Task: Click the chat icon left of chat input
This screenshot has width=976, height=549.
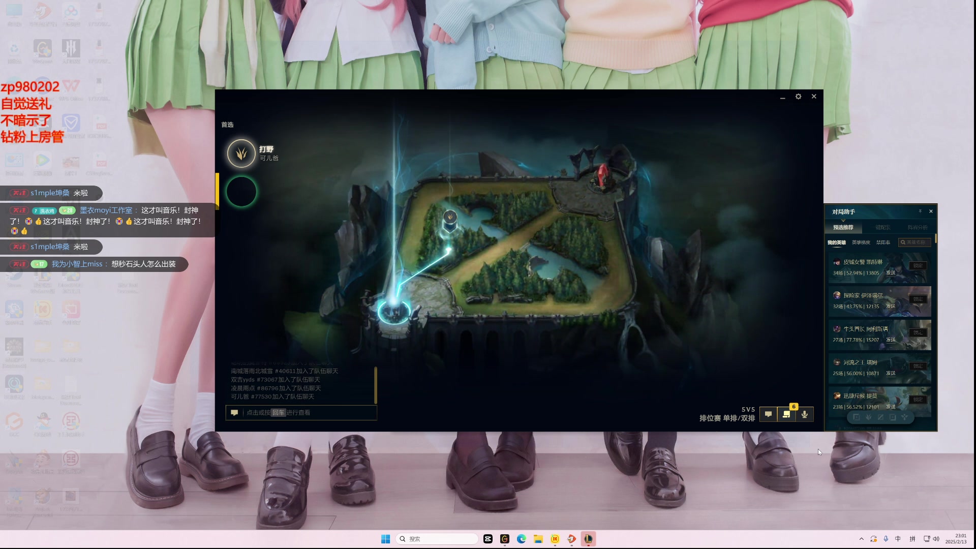Action: 234,413
